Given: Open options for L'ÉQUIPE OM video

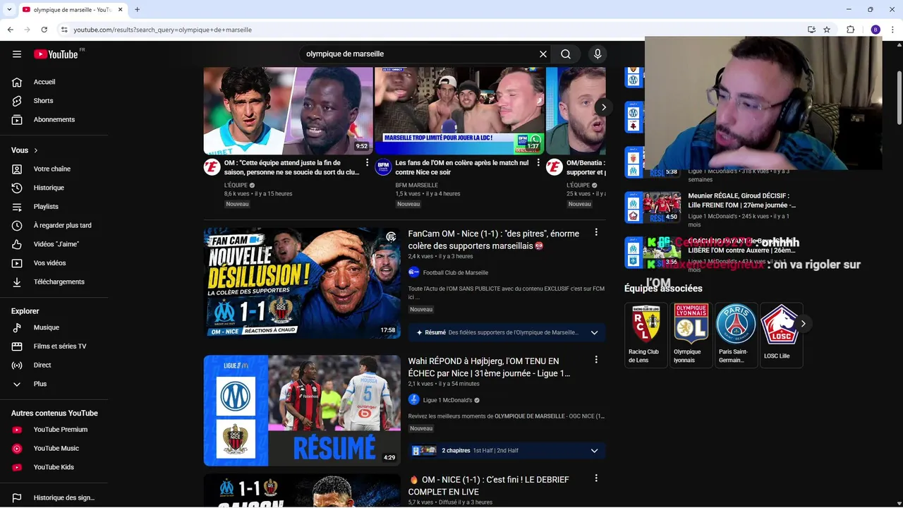Looking at the screenshot, I should tap(367, 163).
